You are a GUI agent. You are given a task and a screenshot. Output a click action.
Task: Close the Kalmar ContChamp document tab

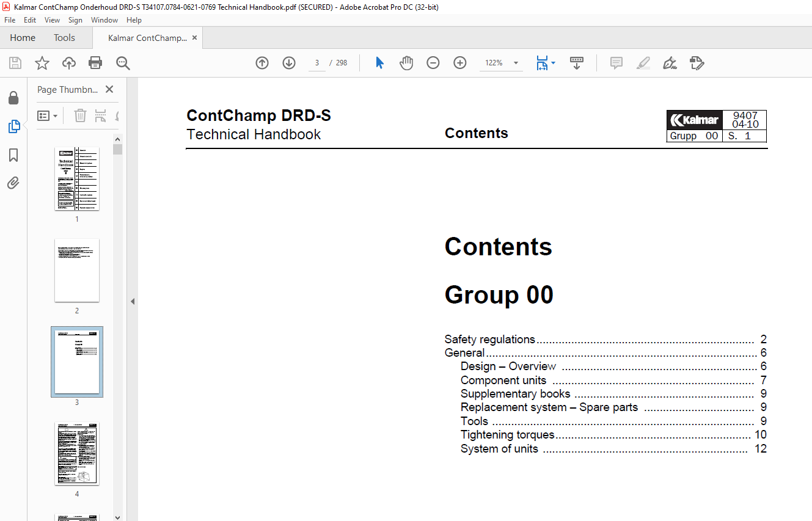click(x=194, y=38)
